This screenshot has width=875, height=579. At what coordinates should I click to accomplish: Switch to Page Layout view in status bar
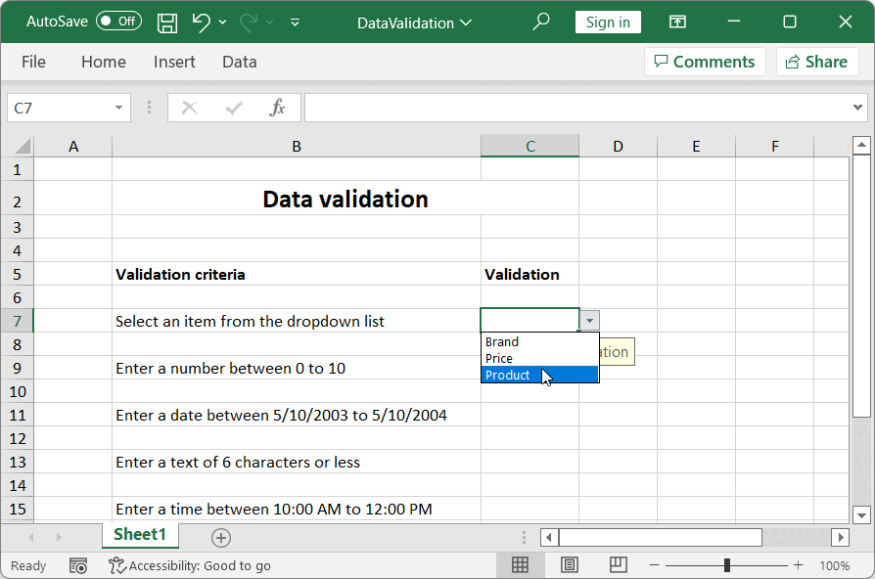pos(569,564)
